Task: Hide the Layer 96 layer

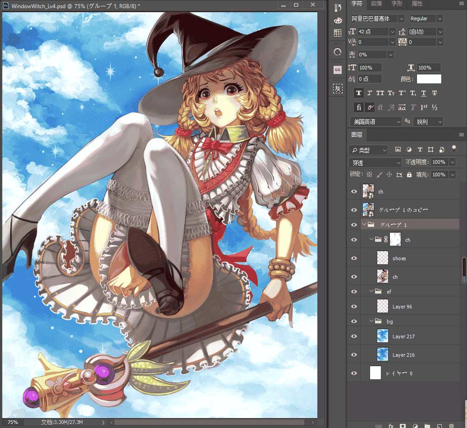Action: point(354,306)
